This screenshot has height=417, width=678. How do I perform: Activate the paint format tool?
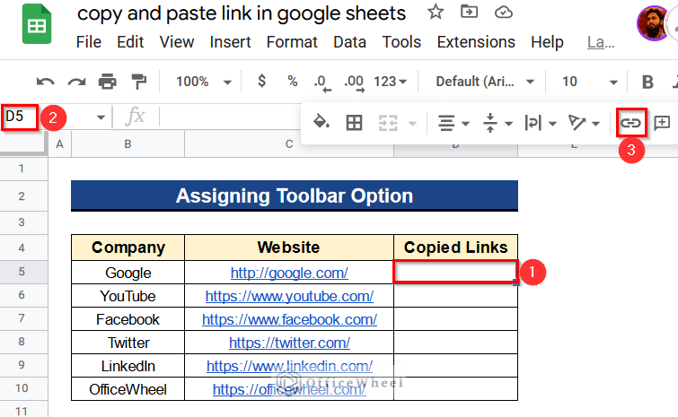click(139, 81)
